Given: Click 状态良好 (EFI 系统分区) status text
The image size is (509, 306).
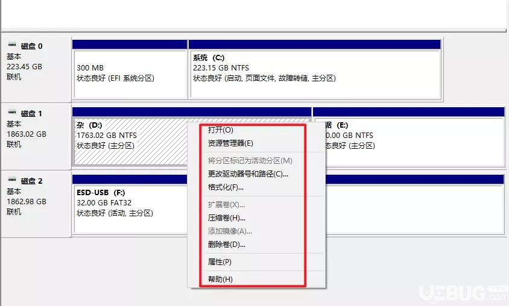Looking at the screenshot, I should pos(116,78).
